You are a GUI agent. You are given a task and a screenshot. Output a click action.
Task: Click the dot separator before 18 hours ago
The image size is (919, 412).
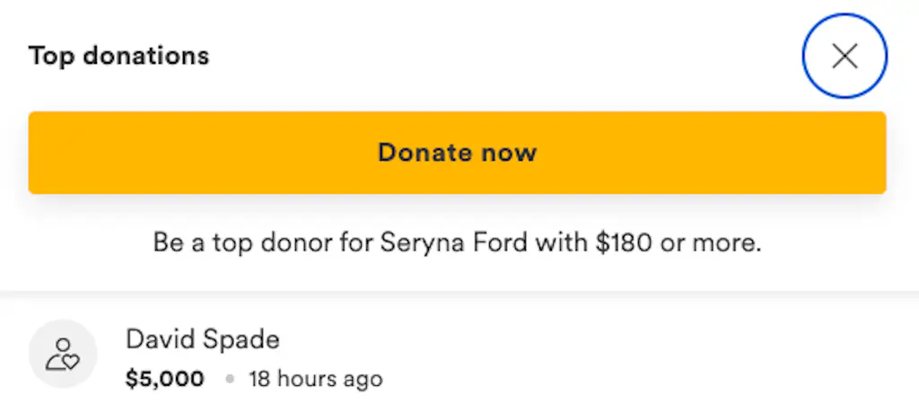(230, 380)
